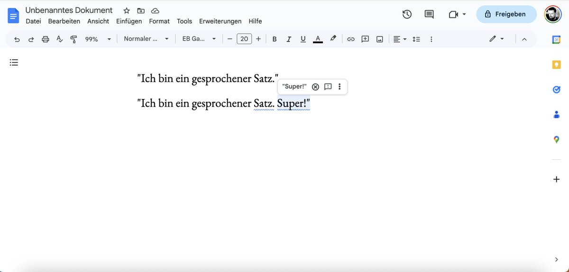569x272 pixels.
Task: Click the Redo arrow
Action: coord(31,39)
